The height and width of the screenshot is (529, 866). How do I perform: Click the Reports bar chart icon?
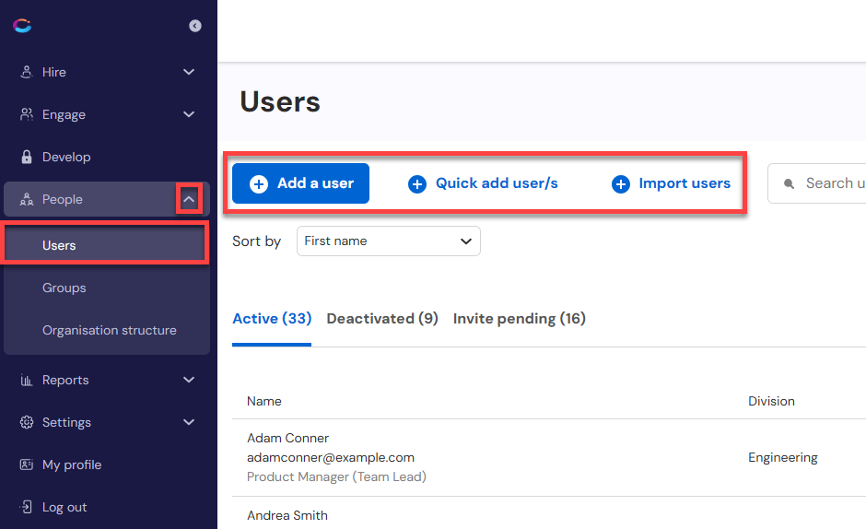tap(26, 381)
